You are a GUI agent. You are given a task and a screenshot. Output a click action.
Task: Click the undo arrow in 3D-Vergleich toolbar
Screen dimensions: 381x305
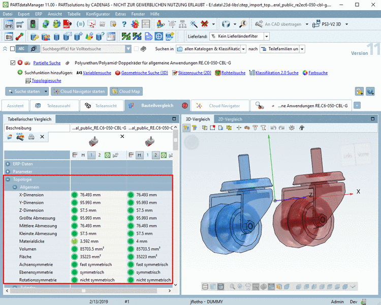(273, 128)
